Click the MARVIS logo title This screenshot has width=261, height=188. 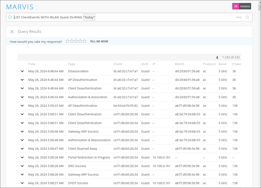pos(20,7)
